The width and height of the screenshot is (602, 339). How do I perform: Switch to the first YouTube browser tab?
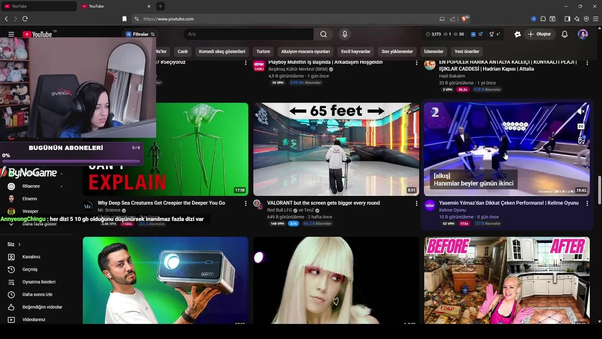click(38, 6)
